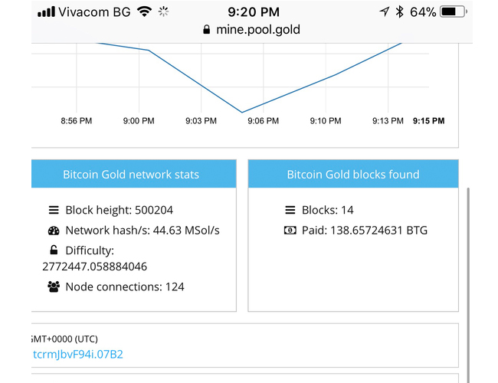This screenshot has width=498, height=383.
Task: Click the Blocks list icon
Action: click(x=290, y=210)
